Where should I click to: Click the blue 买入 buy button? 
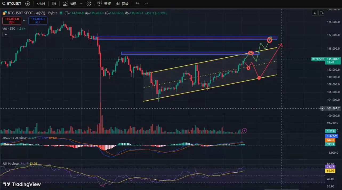[x=38, y=20]
